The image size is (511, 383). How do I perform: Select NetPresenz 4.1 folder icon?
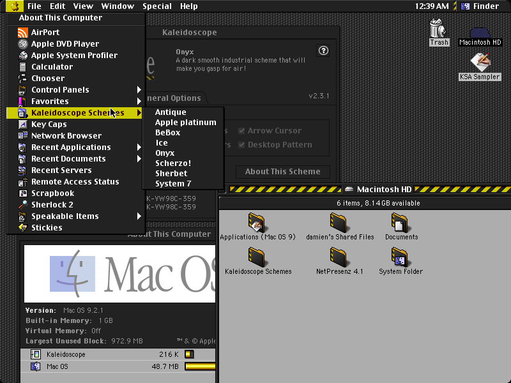(339, 257)
